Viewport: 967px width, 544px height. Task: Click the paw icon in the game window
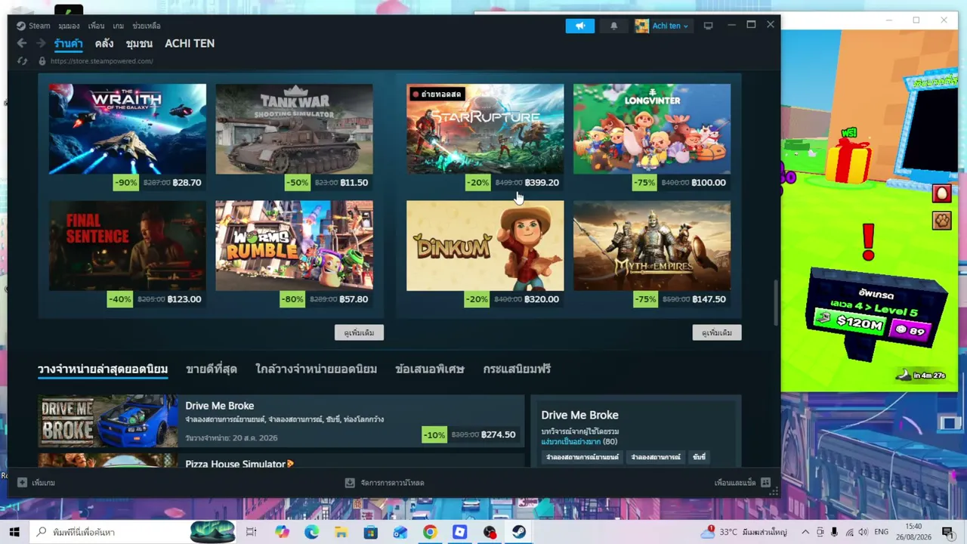(941, 220)
